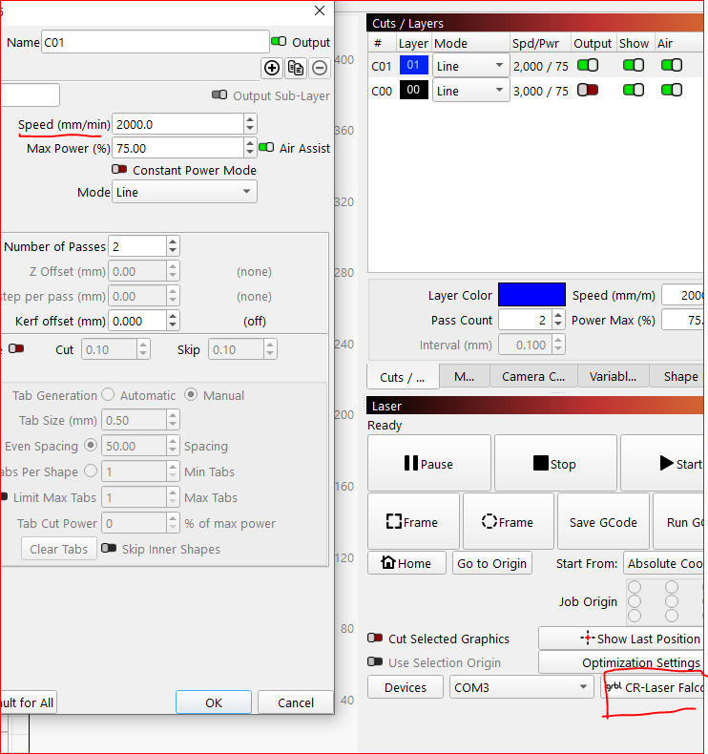Send the laser Home

407,563
